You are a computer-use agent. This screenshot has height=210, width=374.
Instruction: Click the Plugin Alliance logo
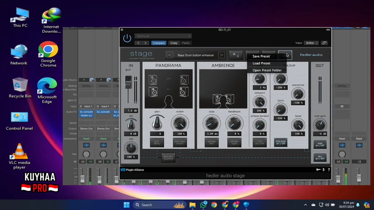132,170
